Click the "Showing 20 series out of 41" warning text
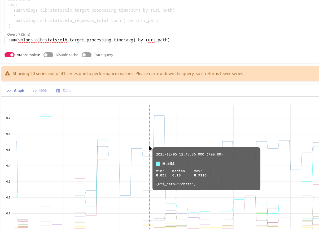 pyautogui.click(x=128, y=74)
